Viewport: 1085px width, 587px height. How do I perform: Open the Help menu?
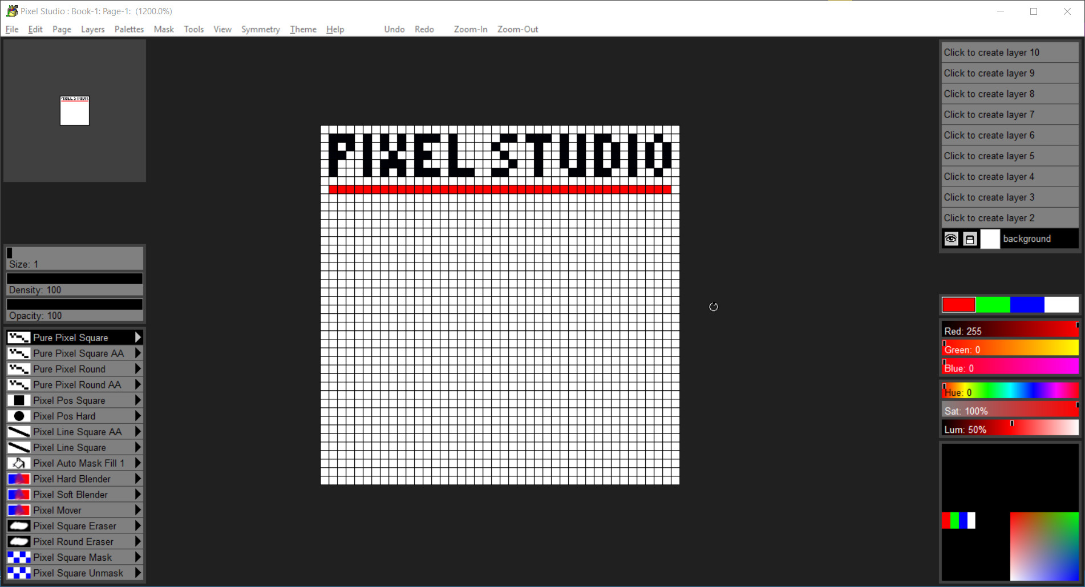point(335,29)
